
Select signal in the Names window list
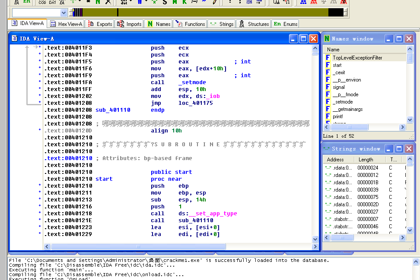(x=338, y=87)
